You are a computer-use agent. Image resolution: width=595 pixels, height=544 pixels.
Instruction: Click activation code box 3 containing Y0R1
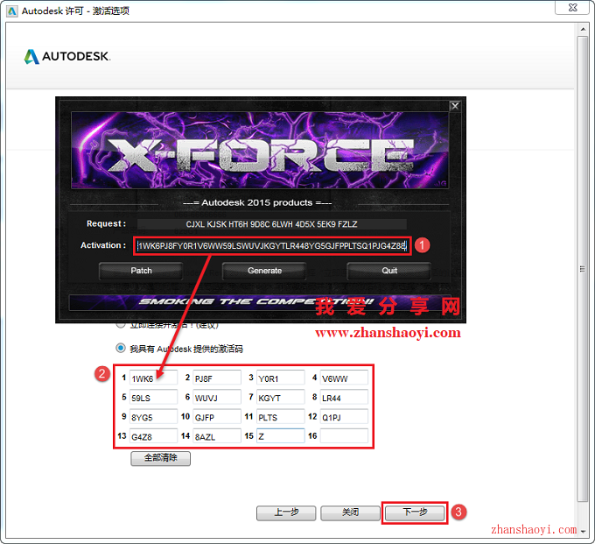pyautogui.click(x=280, y=378)
